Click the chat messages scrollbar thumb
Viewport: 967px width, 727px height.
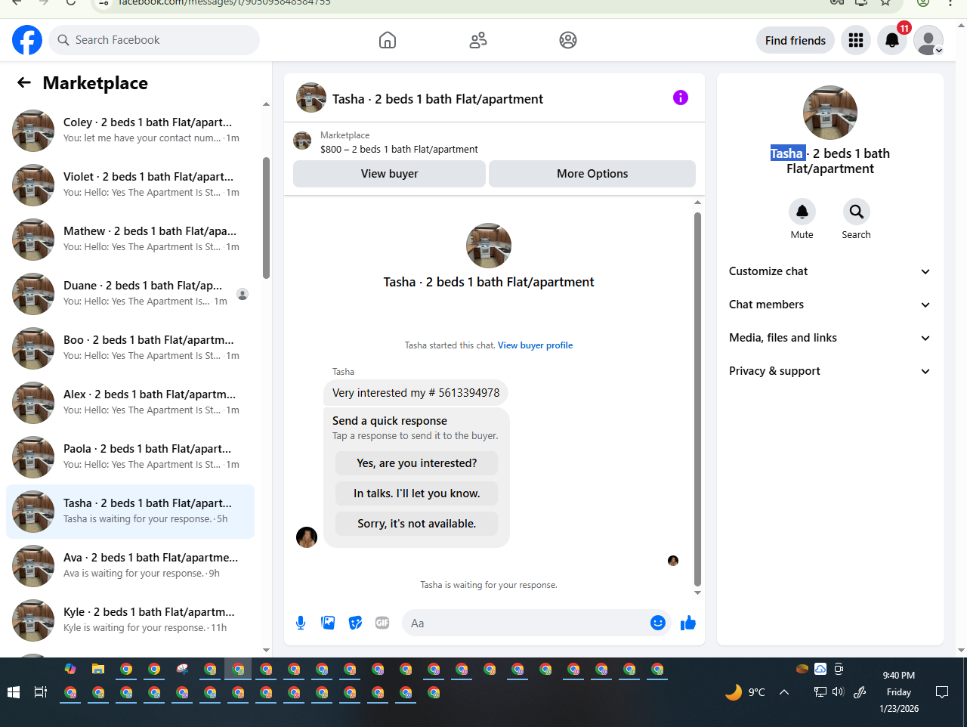[x=697, y=399]
